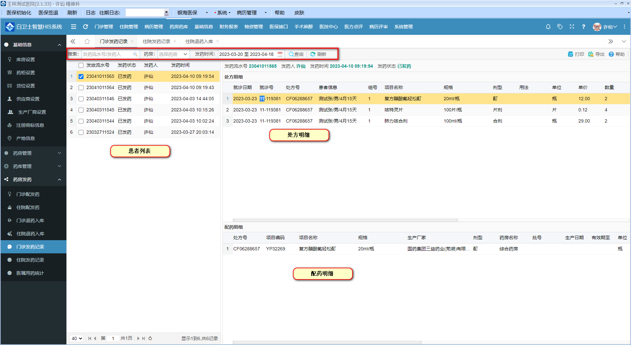Go to the last page icon
The height and width of the screenshot is (345, 631).
pos(144,338)
